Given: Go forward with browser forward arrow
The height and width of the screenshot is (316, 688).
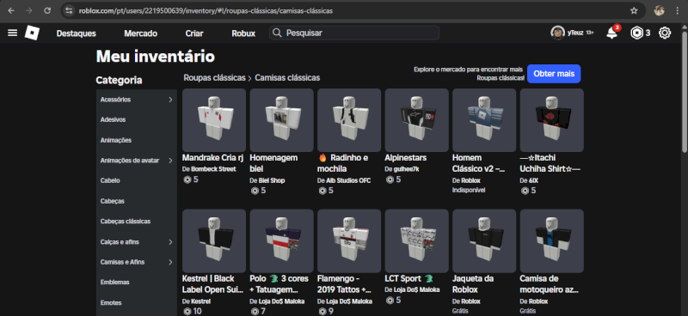Looking at the screenshot, I should [29, 10].
